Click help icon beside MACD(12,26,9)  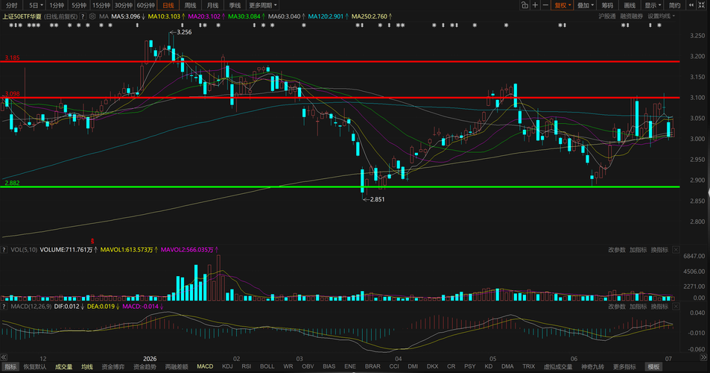4,307
